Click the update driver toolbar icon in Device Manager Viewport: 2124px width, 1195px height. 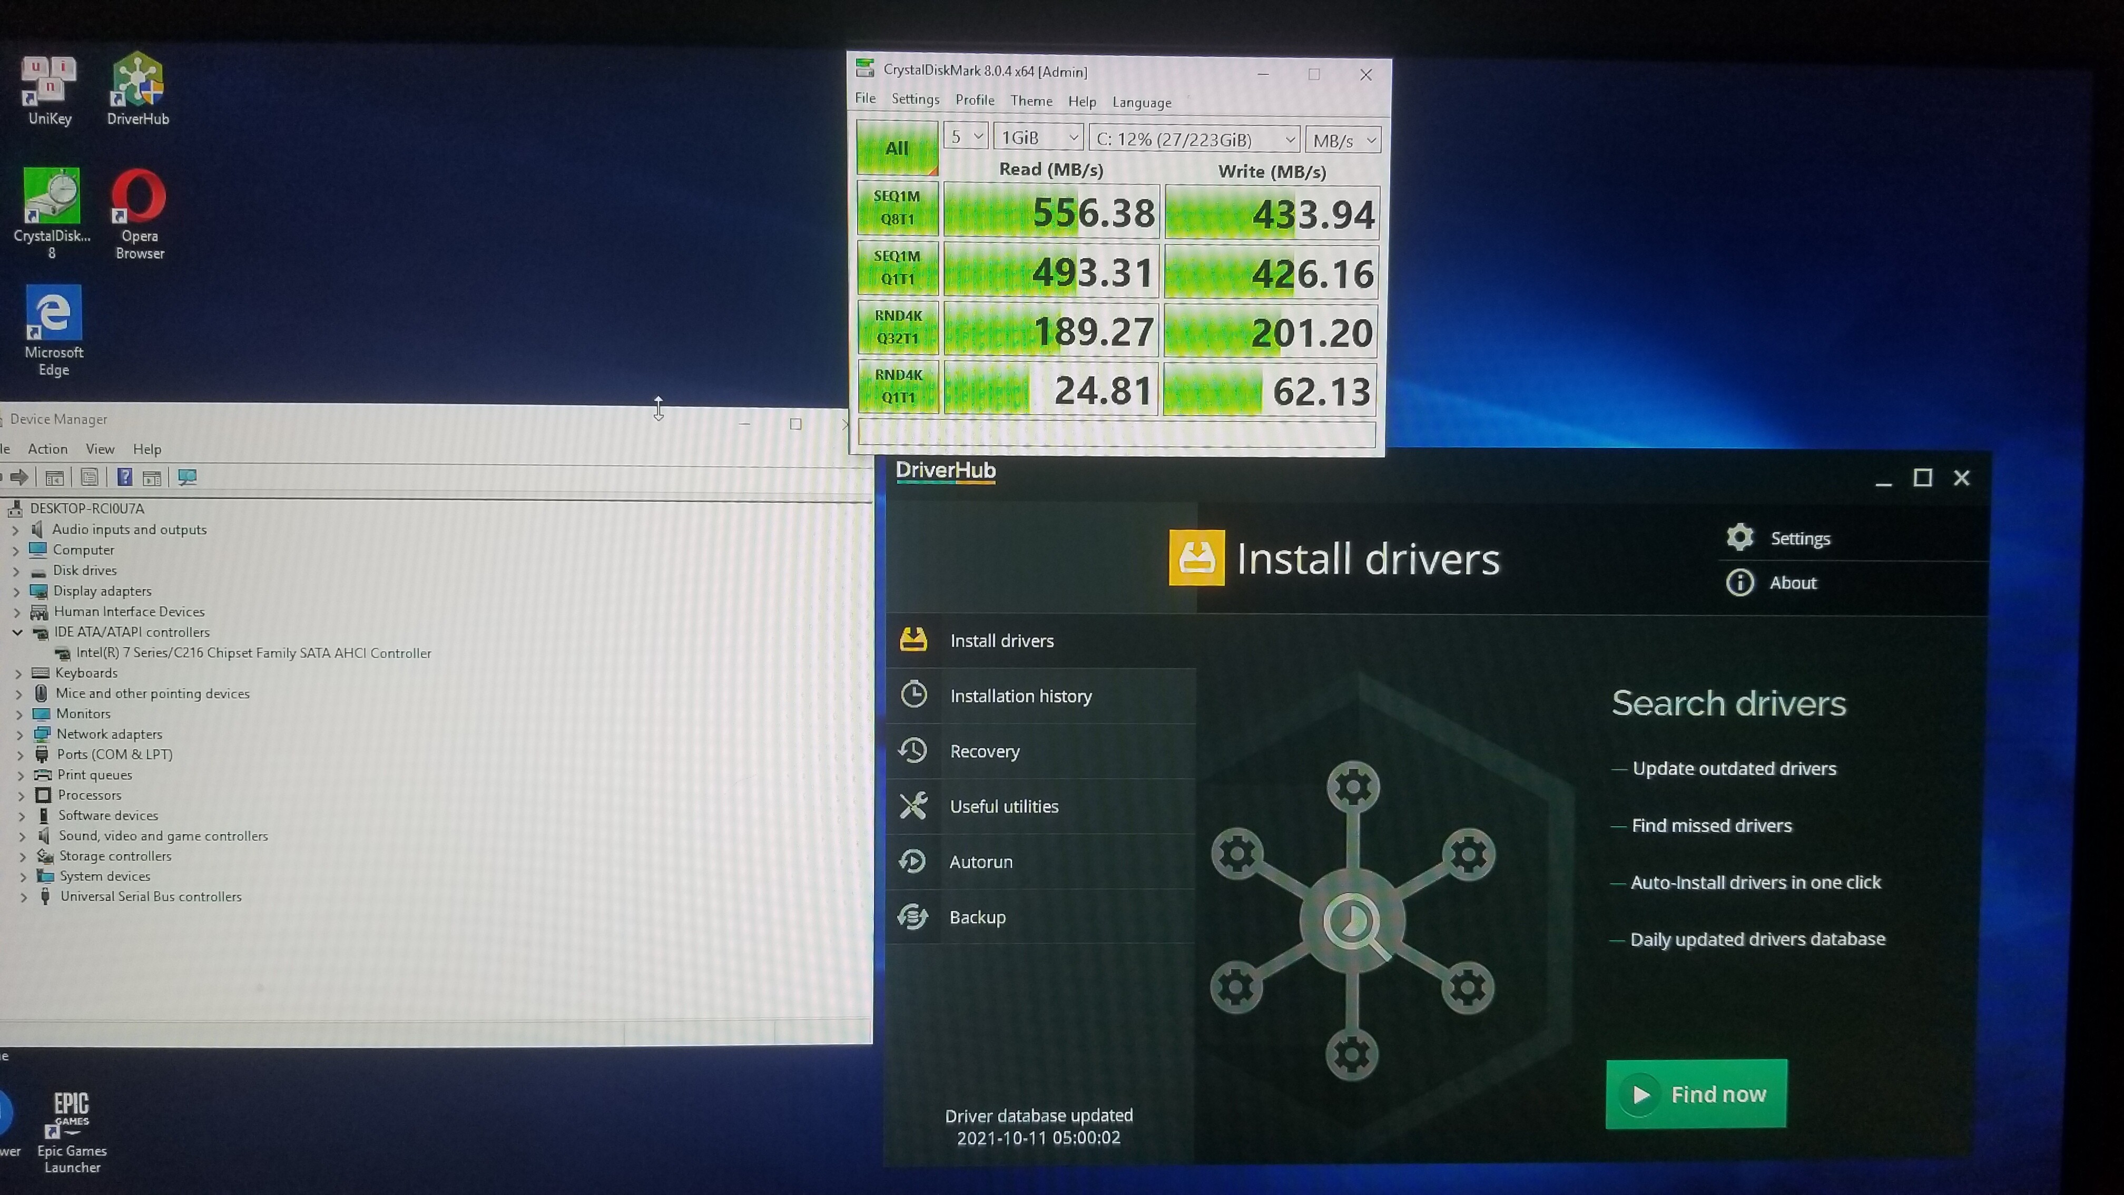click(152, 477)
